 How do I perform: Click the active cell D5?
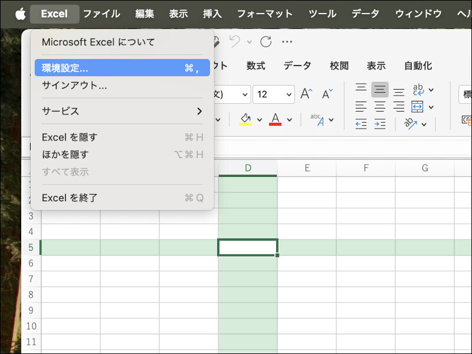pyautogui.click(x=248, y=247)
